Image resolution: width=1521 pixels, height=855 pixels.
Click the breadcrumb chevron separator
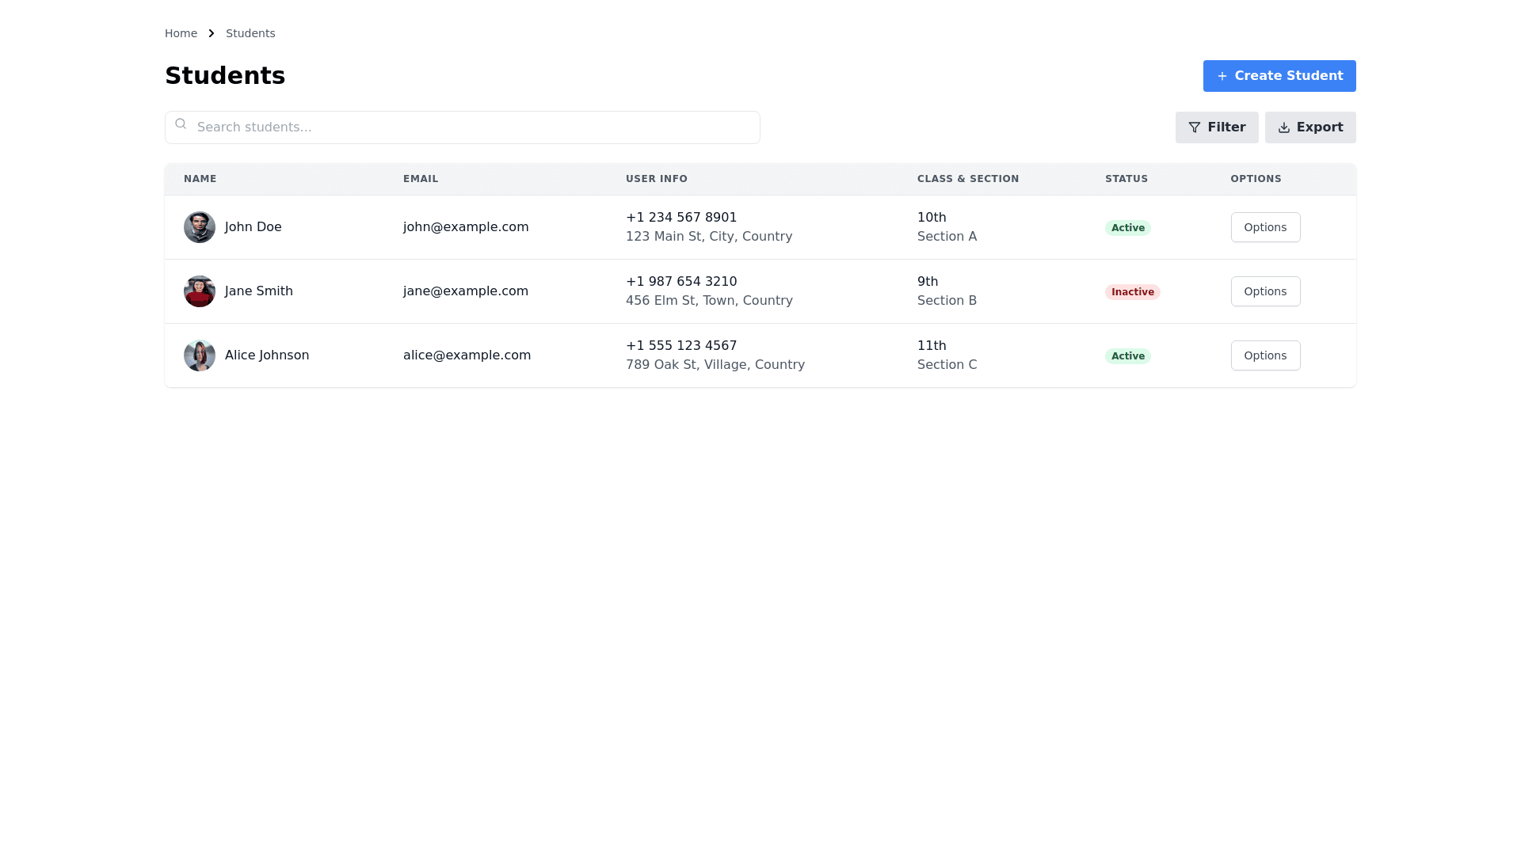tap(212, 33)
